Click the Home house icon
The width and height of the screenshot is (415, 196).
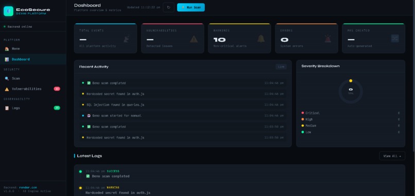tap(7, 49)
